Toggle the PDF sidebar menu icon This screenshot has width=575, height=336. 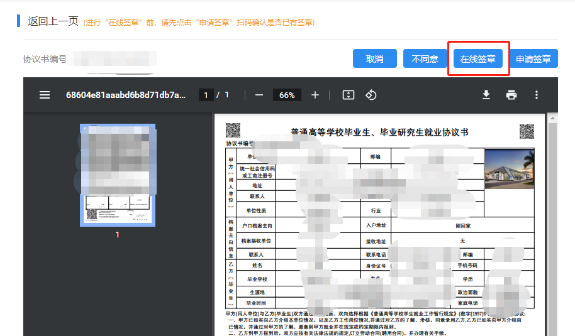pyautogui.click(x=45, y=95)
